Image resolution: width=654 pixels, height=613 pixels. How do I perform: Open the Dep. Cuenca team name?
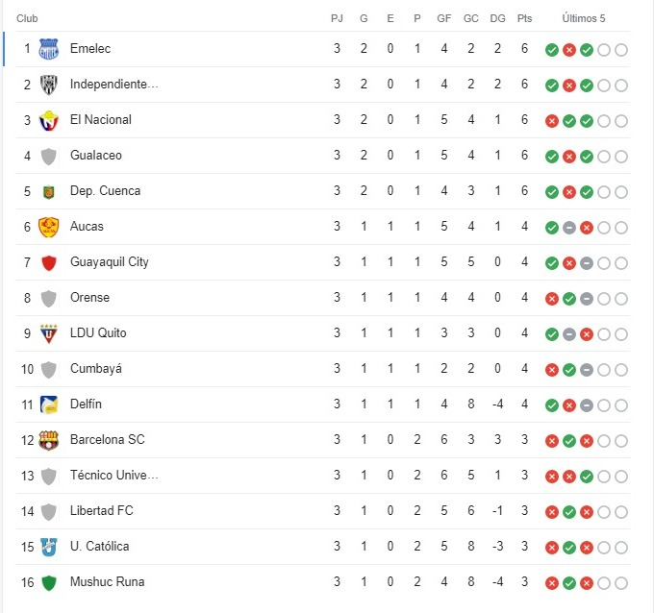(x=105, y=191)
